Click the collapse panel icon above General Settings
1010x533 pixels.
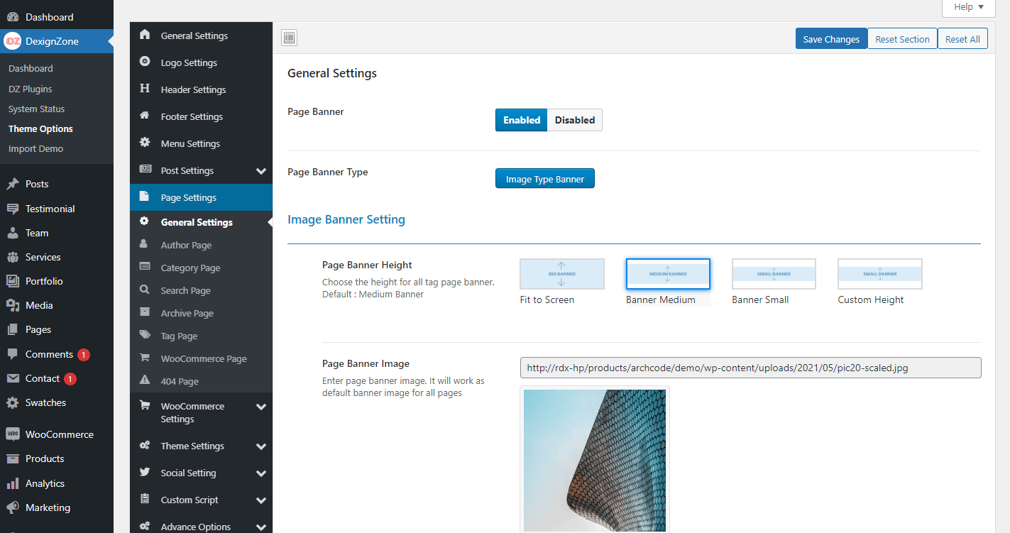click(289, 37)
